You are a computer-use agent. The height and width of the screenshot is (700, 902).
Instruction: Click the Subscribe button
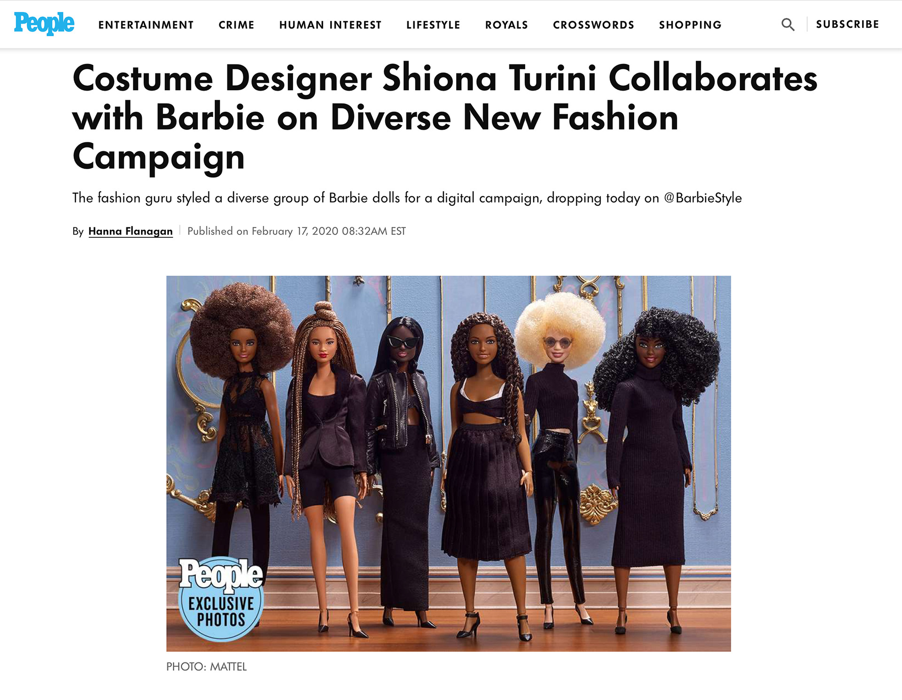tap(848, 24)
